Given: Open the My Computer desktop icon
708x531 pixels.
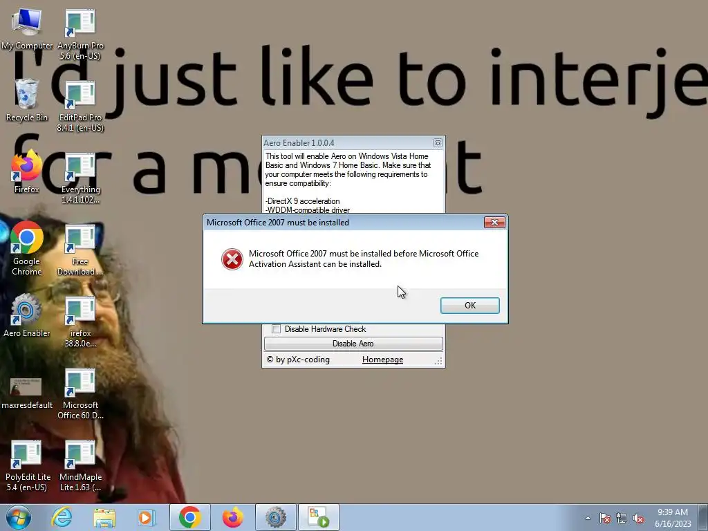Looking at the screenshot, I should (27, 29).
